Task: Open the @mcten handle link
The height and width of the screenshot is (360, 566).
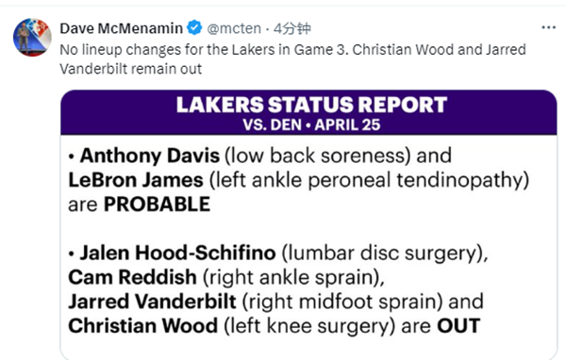Action: (x=234, y=28)
